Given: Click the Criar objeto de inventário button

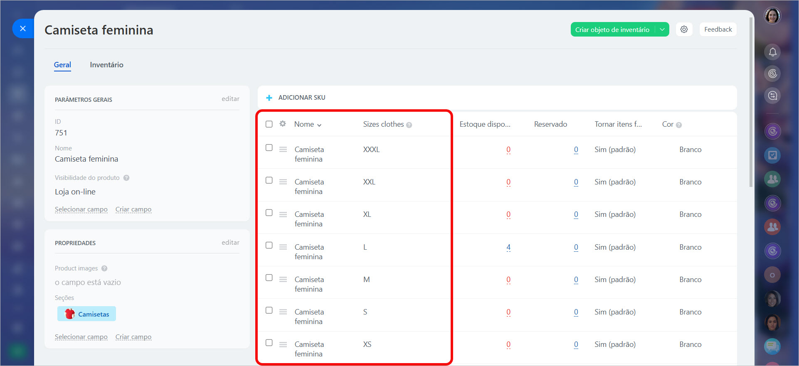Looking at the screenshot, I should pyautogui.click(x=612, y=29).
